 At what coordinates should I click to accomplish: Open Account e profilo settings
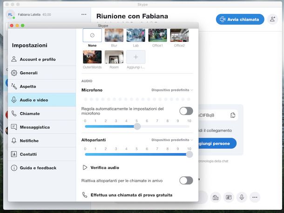tap(42, 59)
